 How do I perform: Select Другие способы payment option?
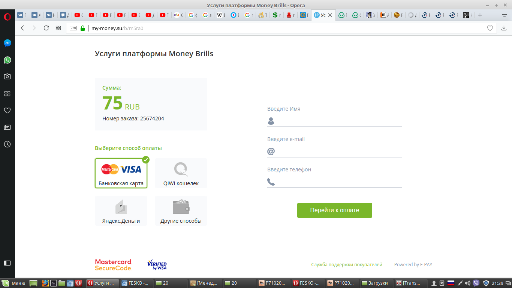pos(181,211)
